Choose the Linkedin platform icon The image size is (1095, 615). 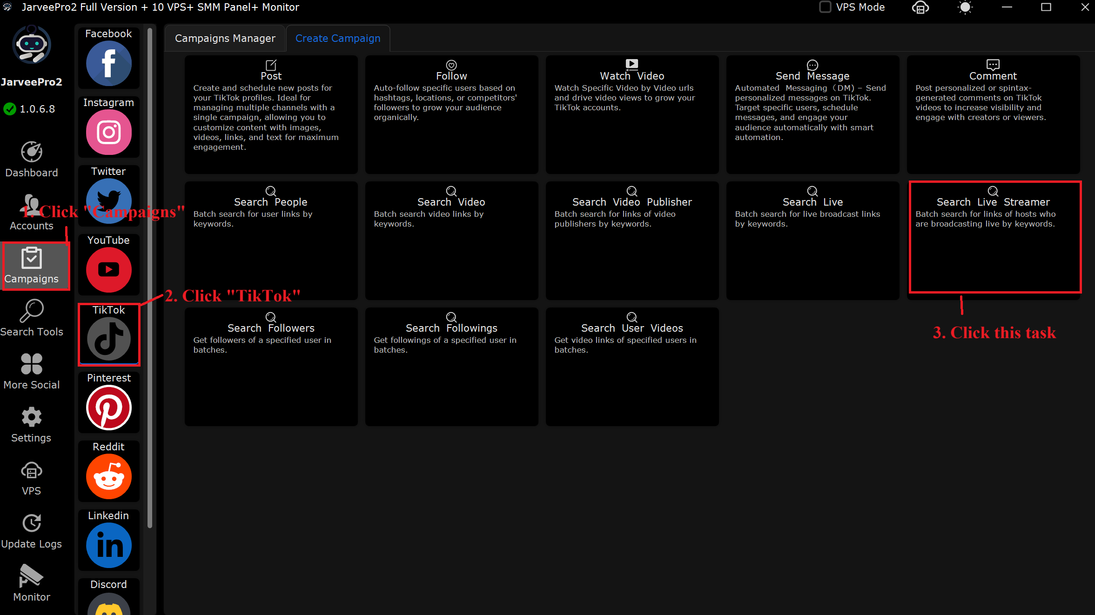pyautogui.click(x=108, y=545)
